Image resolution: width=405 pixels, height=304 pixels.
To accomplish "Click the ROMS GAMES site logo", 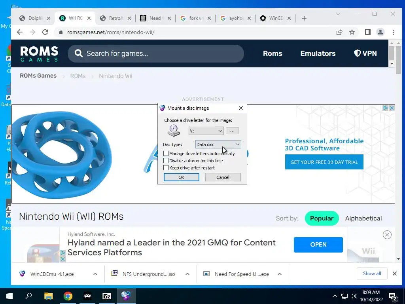I will (x=39, y=54).
